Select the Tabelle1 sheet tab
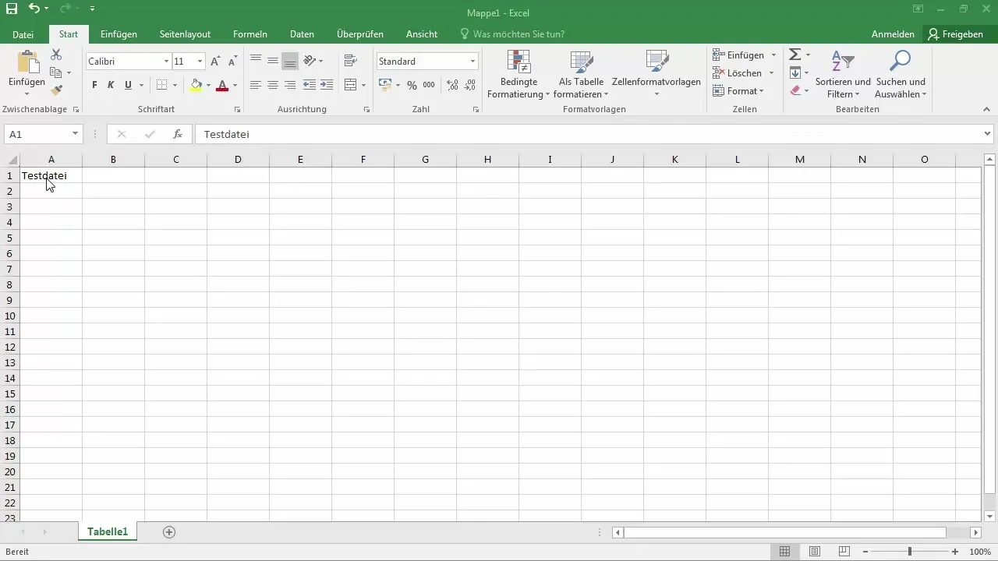998x561 pixels. tap(108, 532)
